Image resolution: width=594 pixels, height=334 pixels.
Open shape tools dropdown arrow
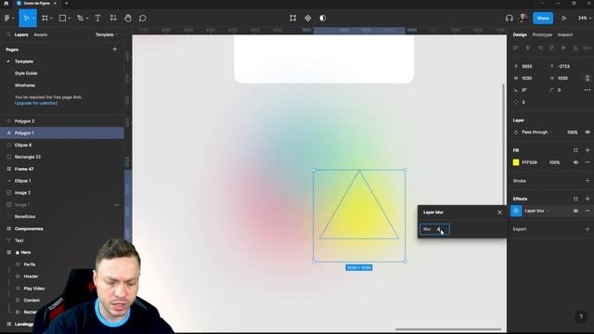click(x=70, y=19)
